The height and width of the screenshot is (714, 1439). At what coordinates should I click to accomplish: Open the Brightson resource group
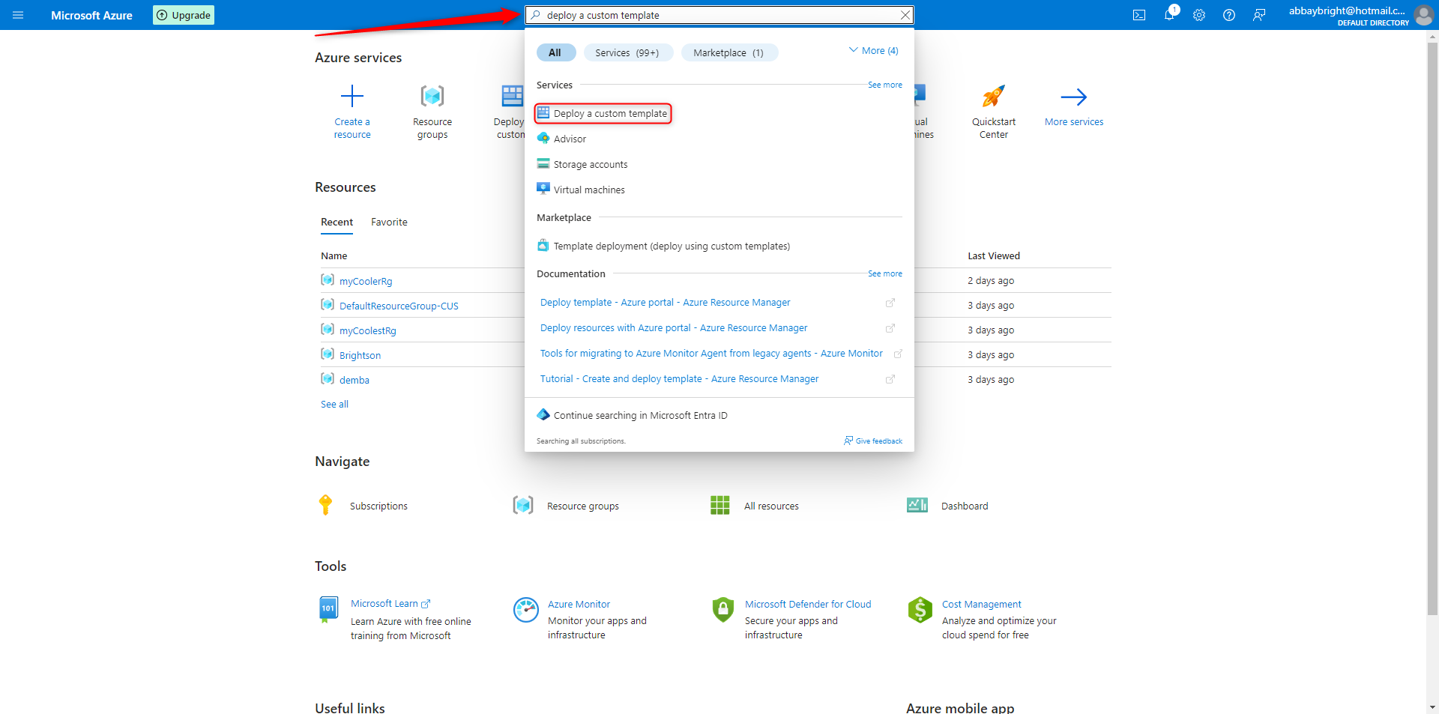coord(360,356)
